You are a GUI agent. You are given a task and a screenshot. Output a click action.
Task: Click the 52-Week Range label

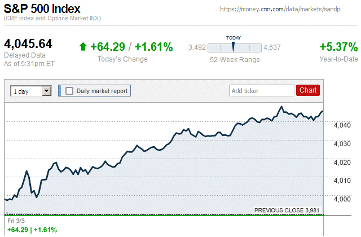pyautogui.click(x=234, y=59)
